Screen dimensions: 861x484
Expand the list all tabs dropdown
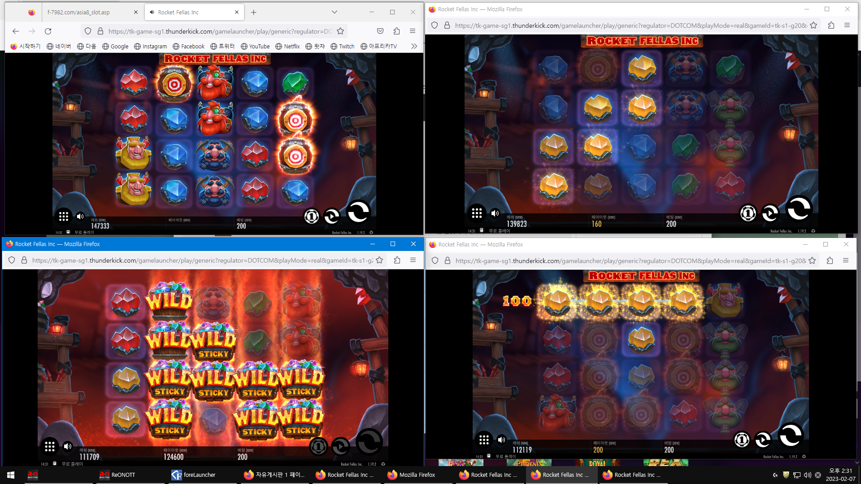[x=335, y=12]
